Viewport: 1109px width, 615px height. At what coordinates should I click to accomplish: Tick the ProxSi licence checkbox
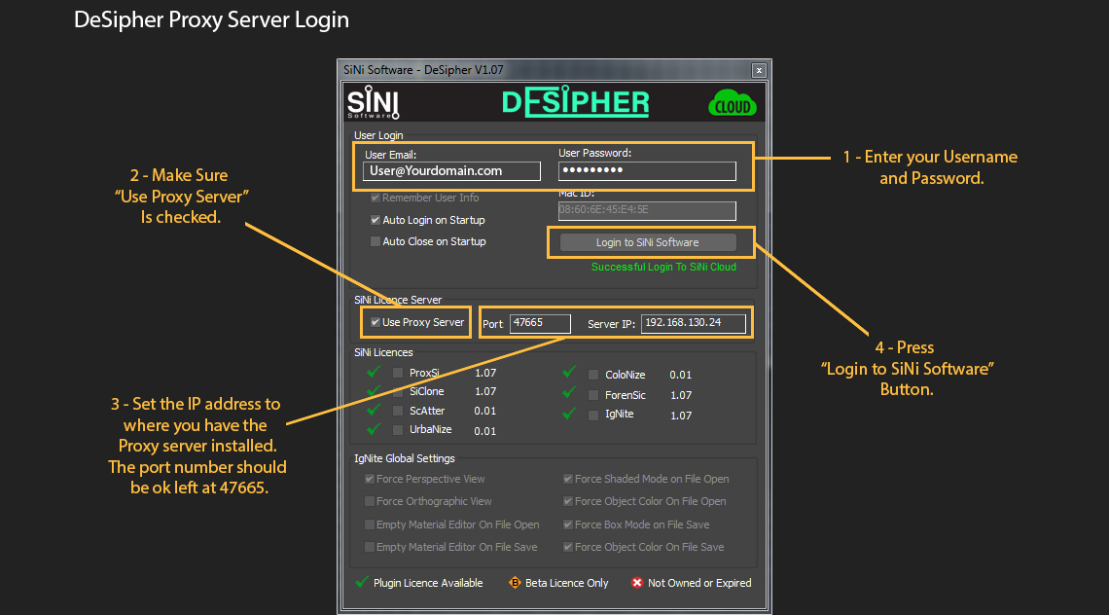point(398,373)
